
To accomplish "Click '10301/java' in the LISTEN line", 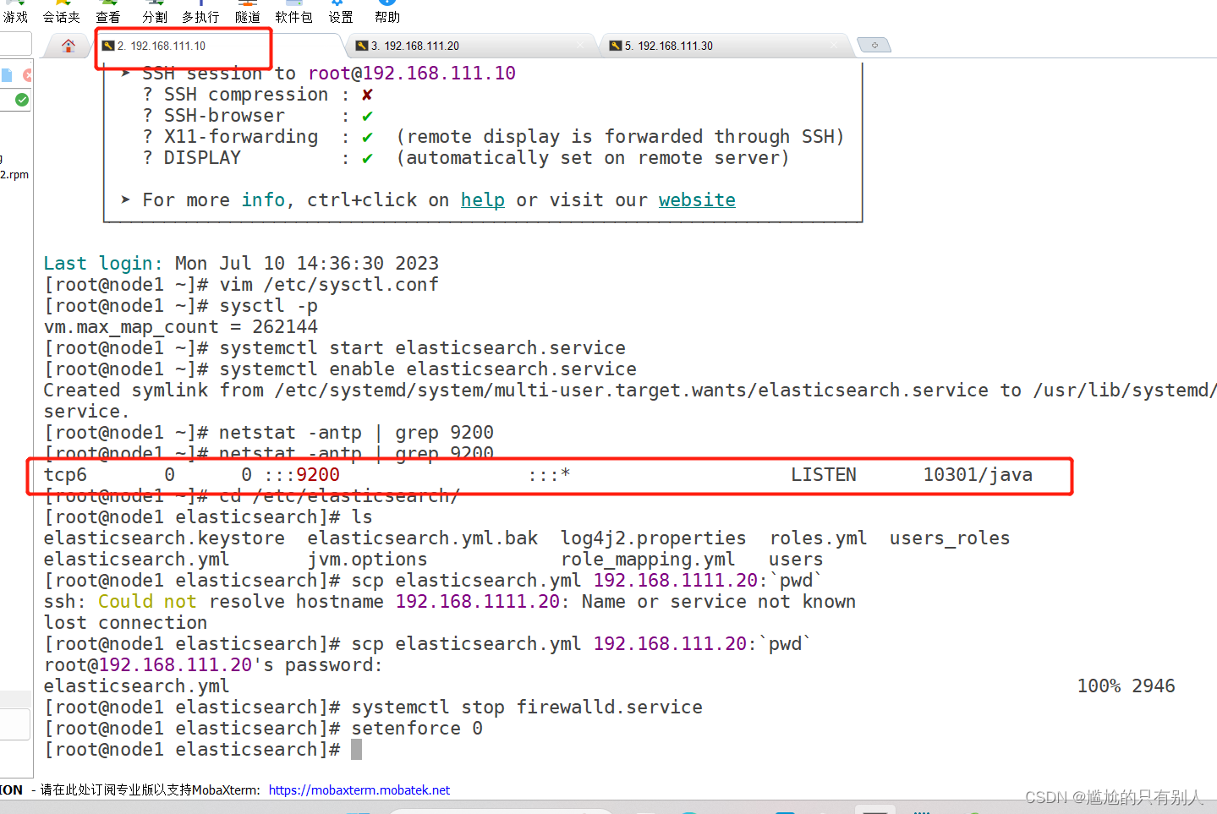I will [978, 475].
